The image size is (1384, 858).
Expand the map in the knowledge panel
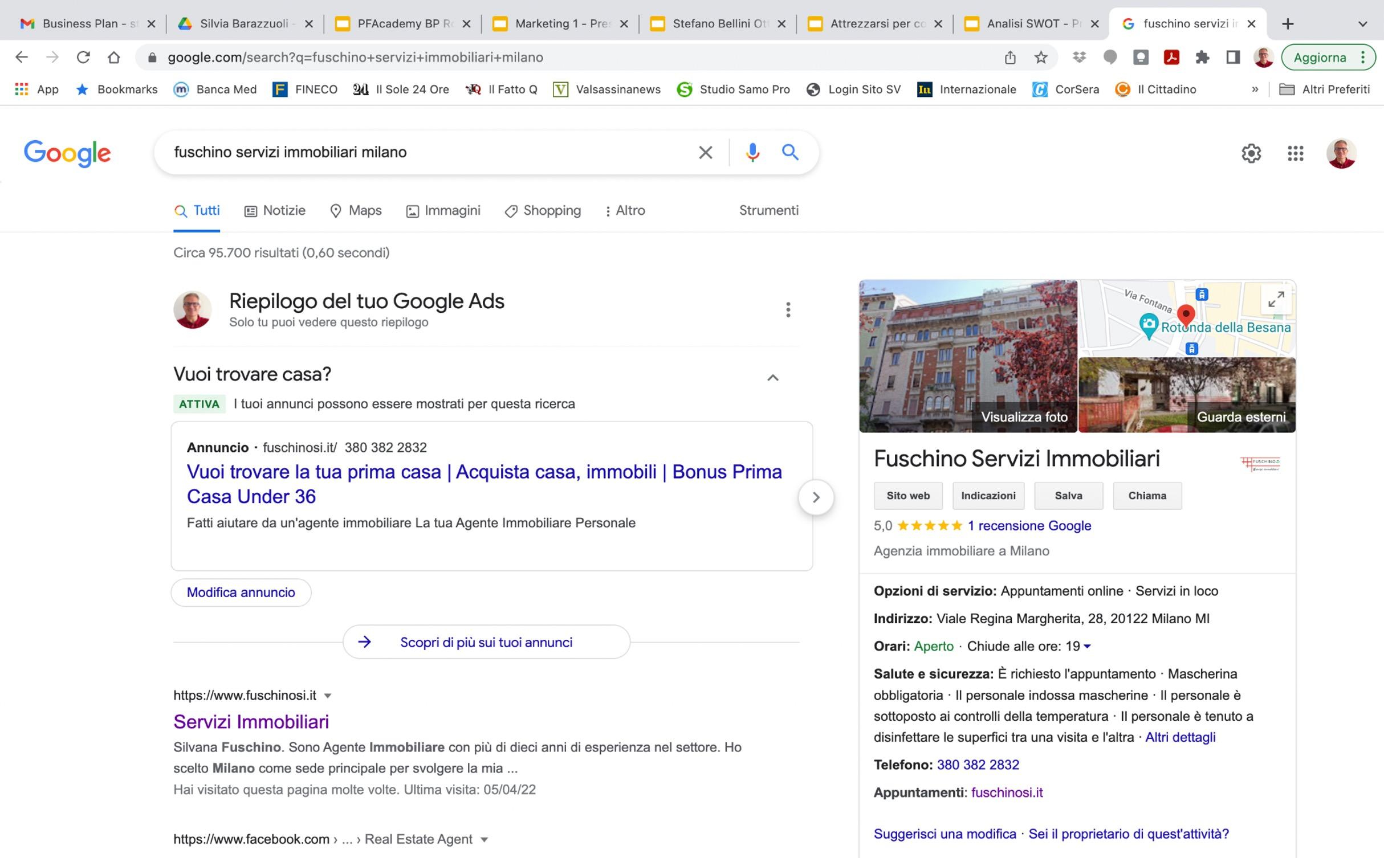[x=1276, y=299]
